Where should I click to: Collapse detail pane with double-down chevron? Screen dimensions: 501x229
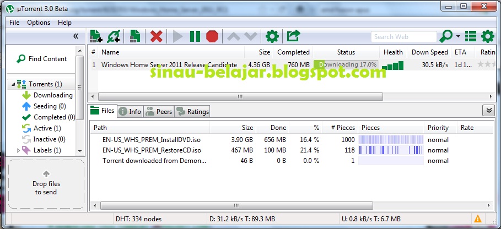(488, 110)
